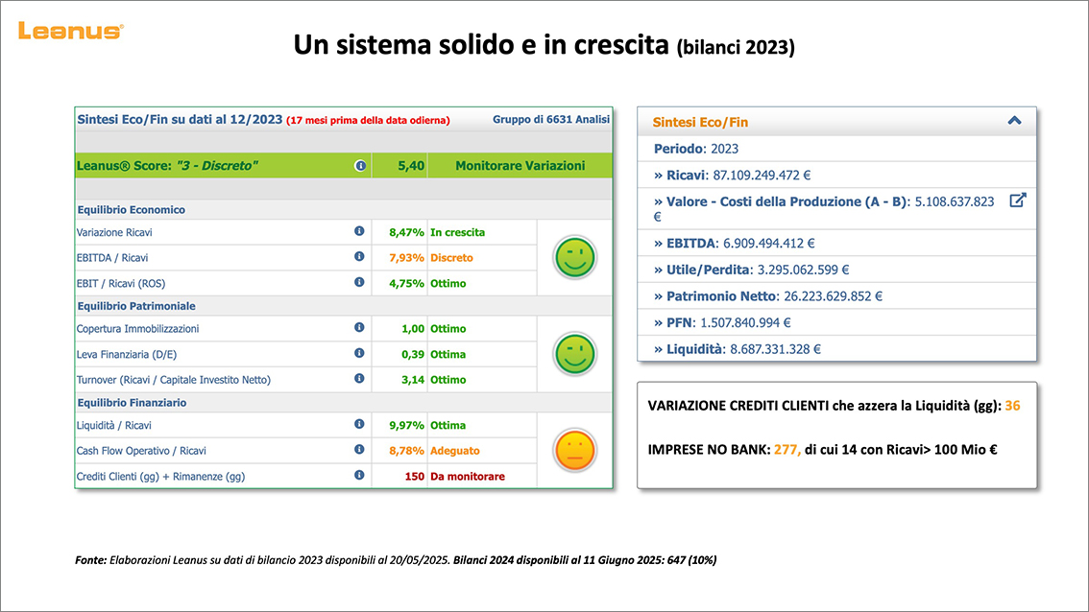Viewport: 1089px width, 612px height.
Task: Open info icon for Leanus Score row
Action: [360, 166]
